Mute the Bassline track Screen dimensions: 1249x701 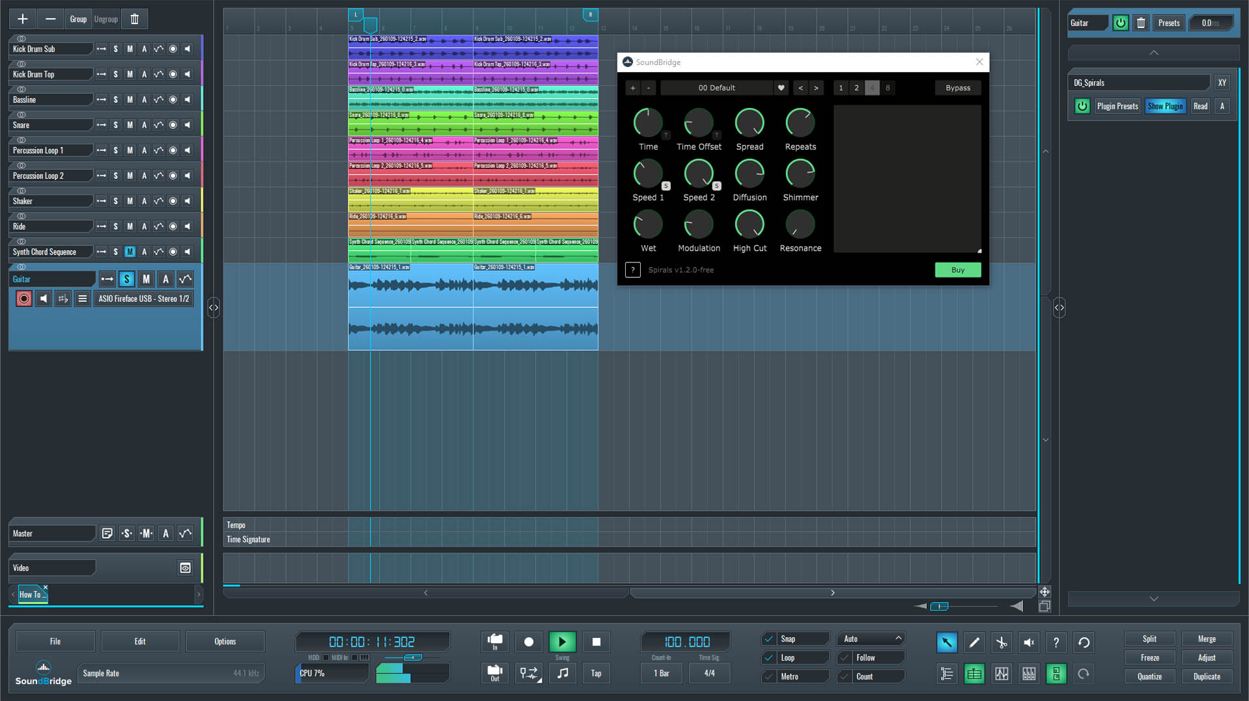pos(130,100)
